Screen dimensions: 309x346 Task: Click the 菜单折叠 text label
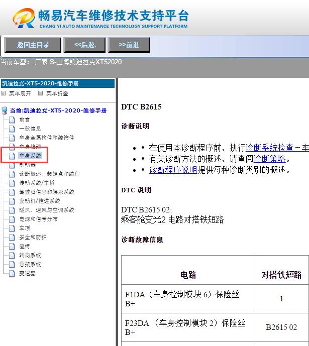(57, 93)
